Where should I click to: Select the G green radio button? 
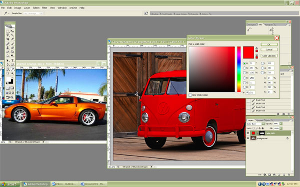[244, 83]
